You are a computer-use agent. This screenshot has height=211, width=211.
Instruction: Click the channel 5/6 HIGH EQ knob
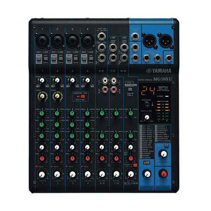102,113
